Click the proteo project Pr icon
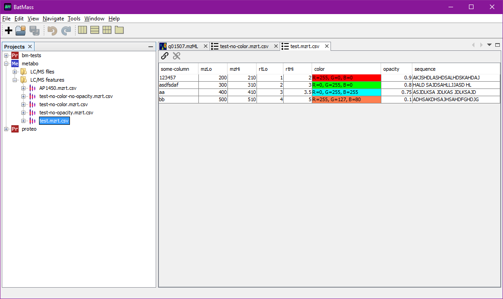 15,129
